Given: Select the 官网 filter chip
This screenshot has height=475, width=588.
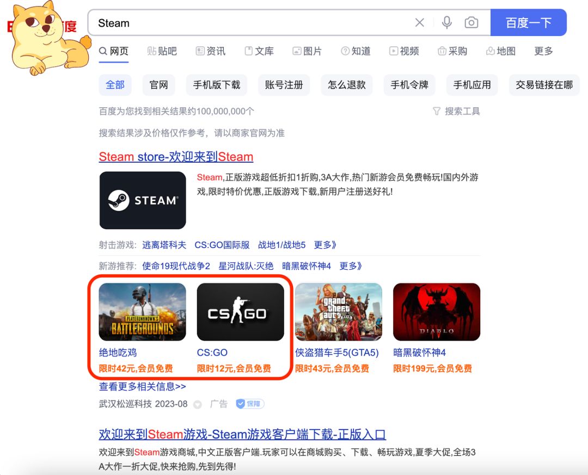Looking at the screenshot, I should [x=158, y=85].
